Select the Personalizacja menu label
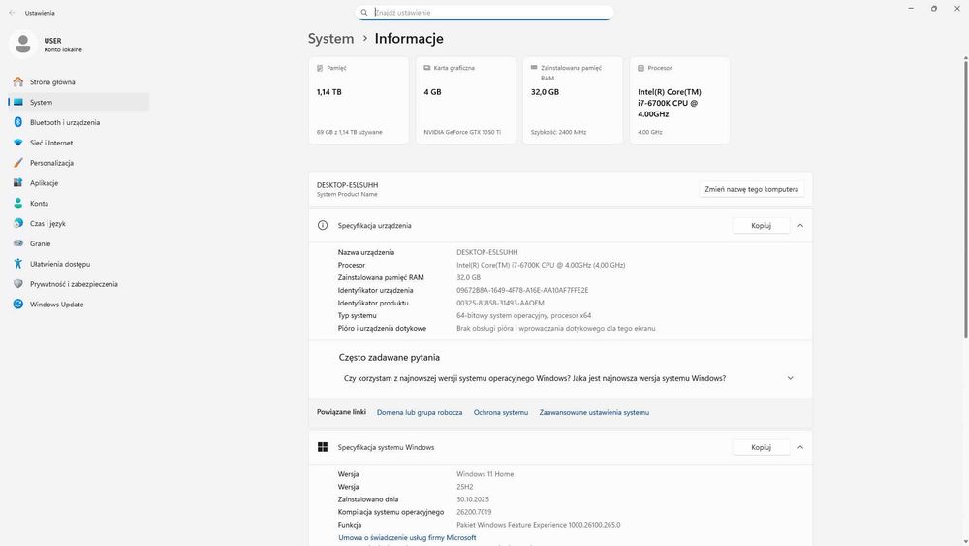Viewport: 969px width, 546px height. pyautogui.click(x=52, y=163)
